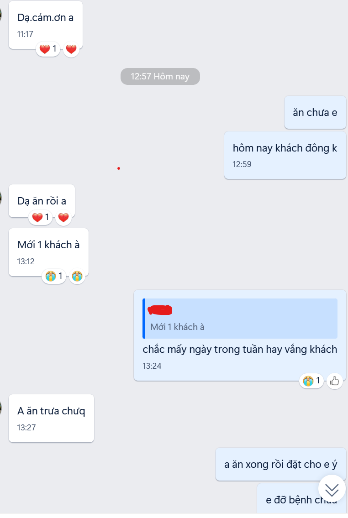Image resolution: width=348 pixels, height=518 pixels.
Task: Click heart reaction icon on 'Dạ.cảm.ơn a'
Action: pyautogui.click(x=71, y=49)
